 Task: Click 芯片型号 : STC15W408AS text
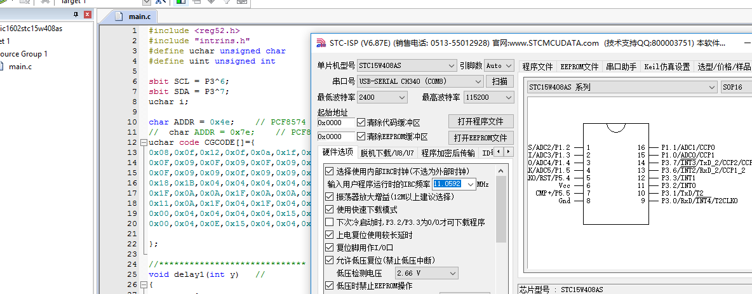[x=561, y=290]
